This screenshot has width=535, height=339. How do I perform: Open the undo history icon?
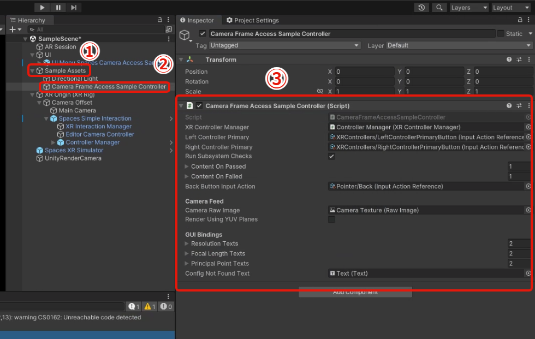tap(421, 8)
